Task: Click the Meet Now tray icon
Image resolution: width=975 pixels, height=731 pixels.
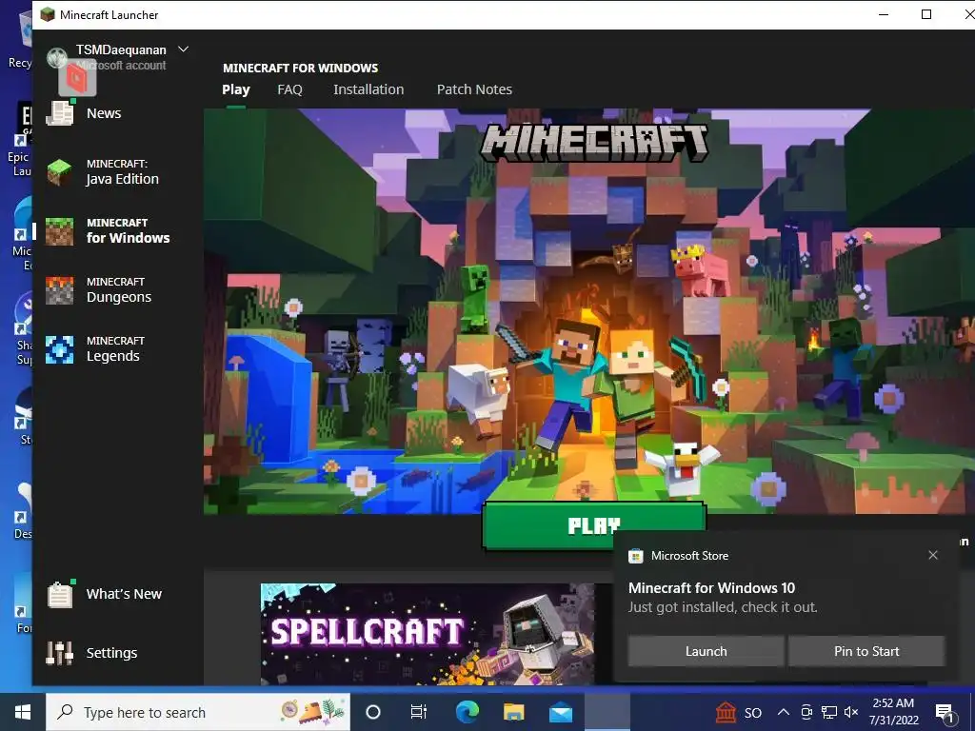Action: pyautogui.click(x=806, y=712)
